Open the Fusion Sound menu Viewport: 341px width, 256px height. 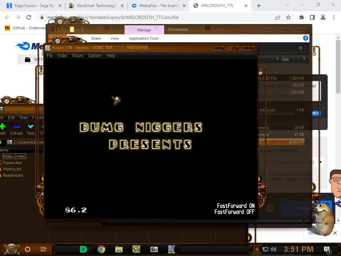point(78,56)
